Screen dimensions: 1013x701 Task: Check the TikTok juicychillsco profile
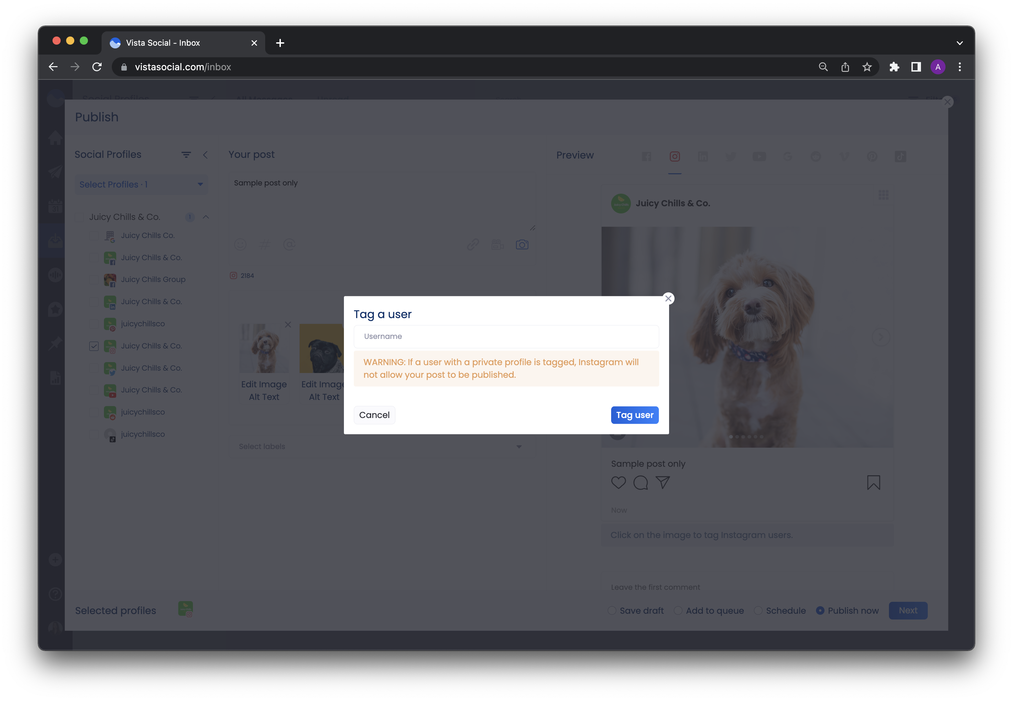(94, 434)
